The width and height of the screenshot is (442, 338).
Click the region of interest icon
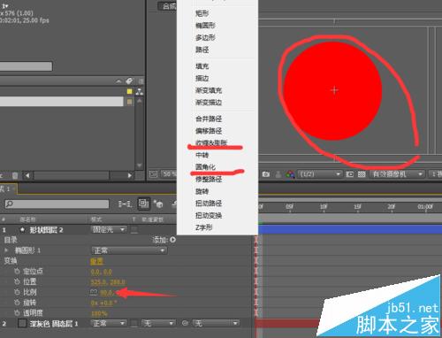[350, 174]
